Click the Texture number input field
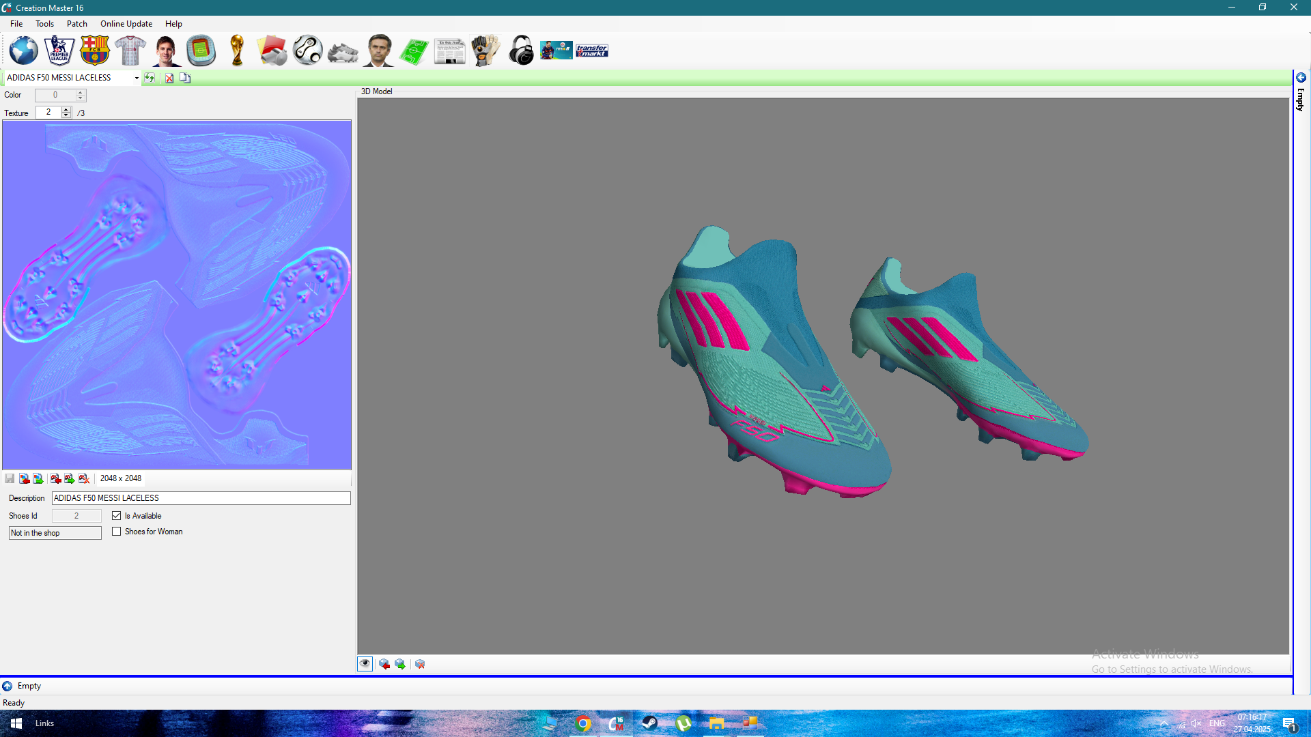The image size is (1311, 737). point(48,112)
